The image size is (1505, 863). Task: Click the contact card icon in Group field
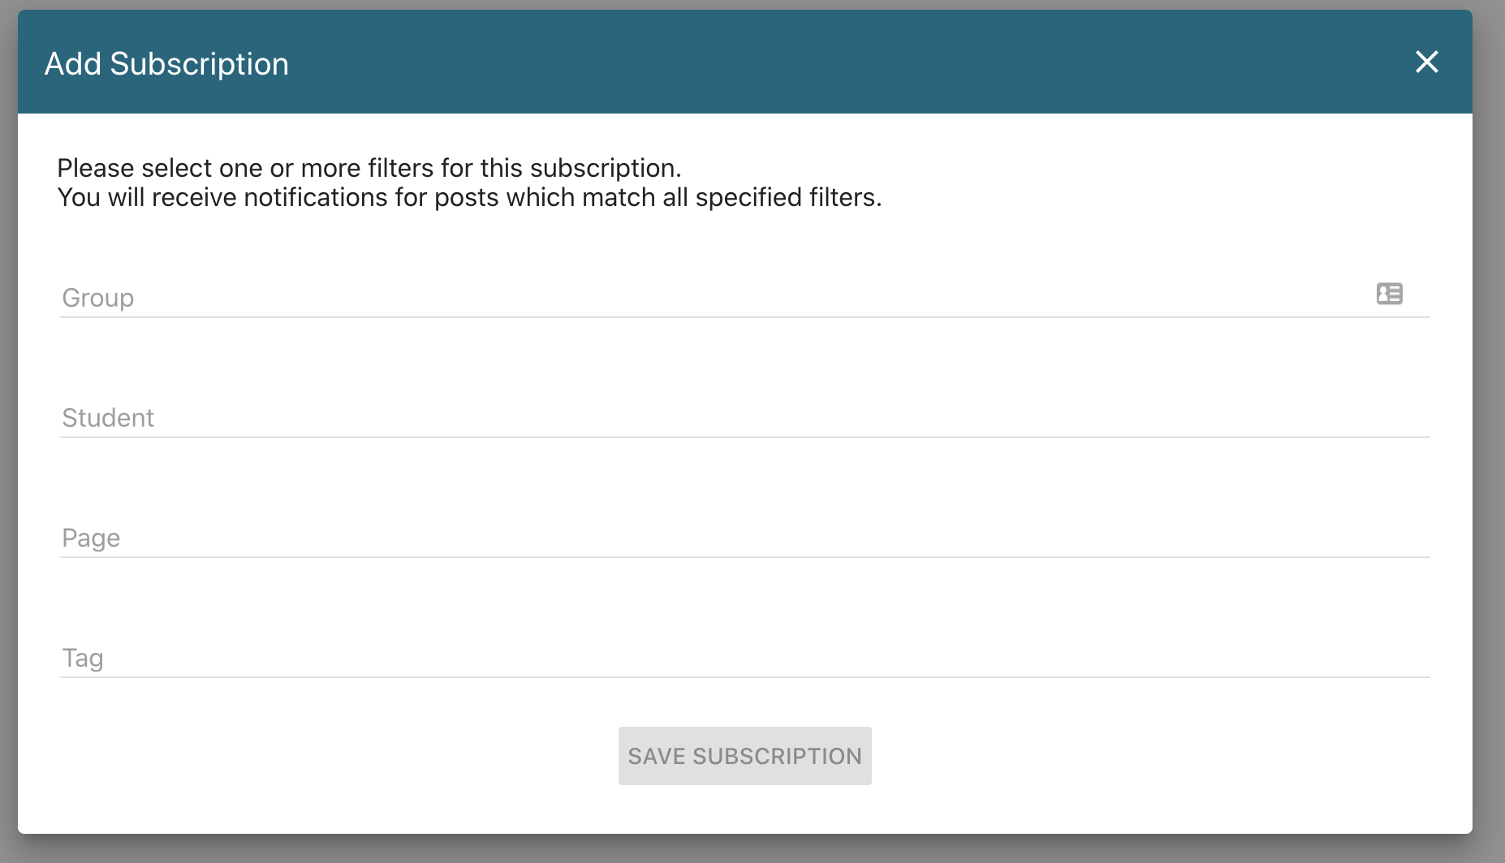1389,294
